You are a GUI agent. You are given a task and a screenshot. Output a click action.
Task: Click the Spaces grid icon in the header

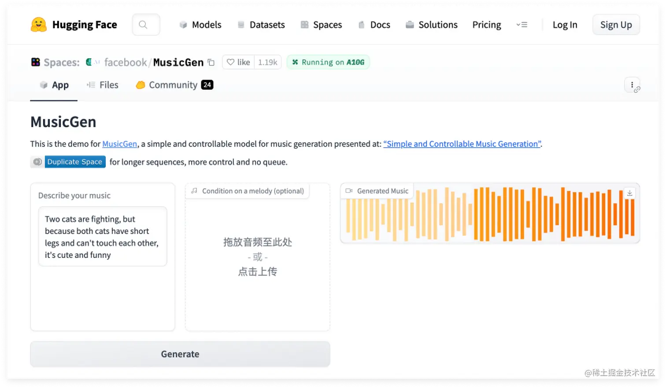click(x=304, y=25)
